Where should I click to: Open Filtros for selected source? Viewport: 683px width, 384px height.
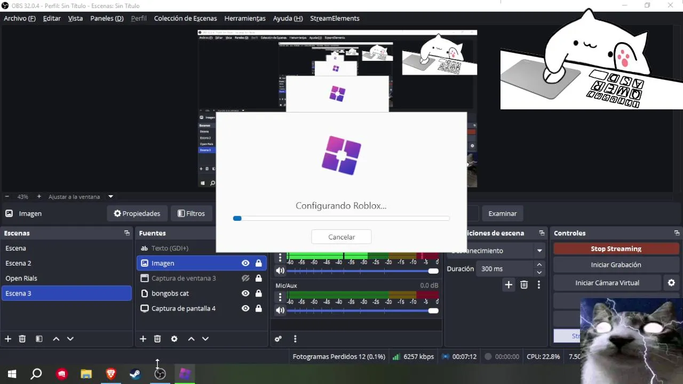click(191, 213)
